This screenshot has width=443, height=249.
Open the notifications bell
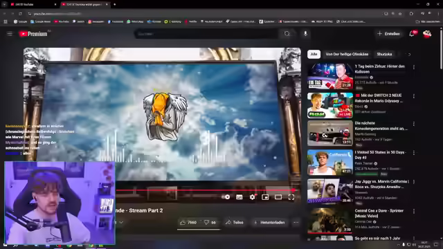click(413, 34)
